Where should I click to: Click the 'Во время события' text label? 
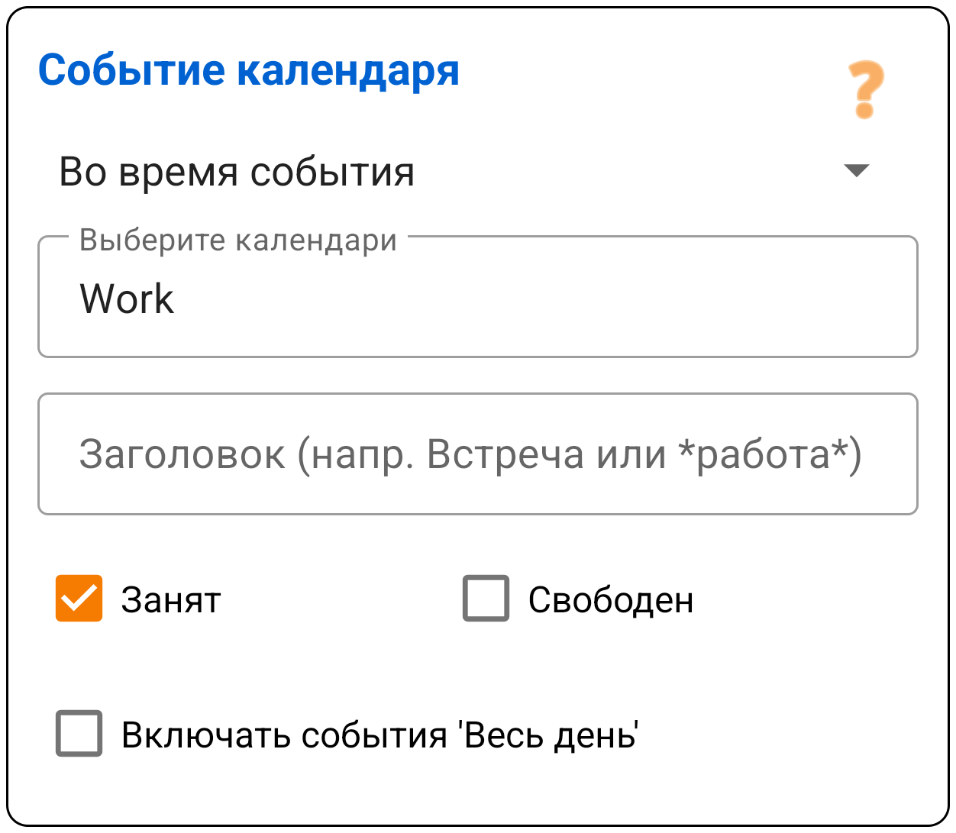point(237,172)
